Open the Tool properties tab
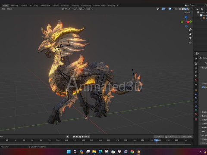The height and width of the screenshot is (155, 207). (196, 59)
